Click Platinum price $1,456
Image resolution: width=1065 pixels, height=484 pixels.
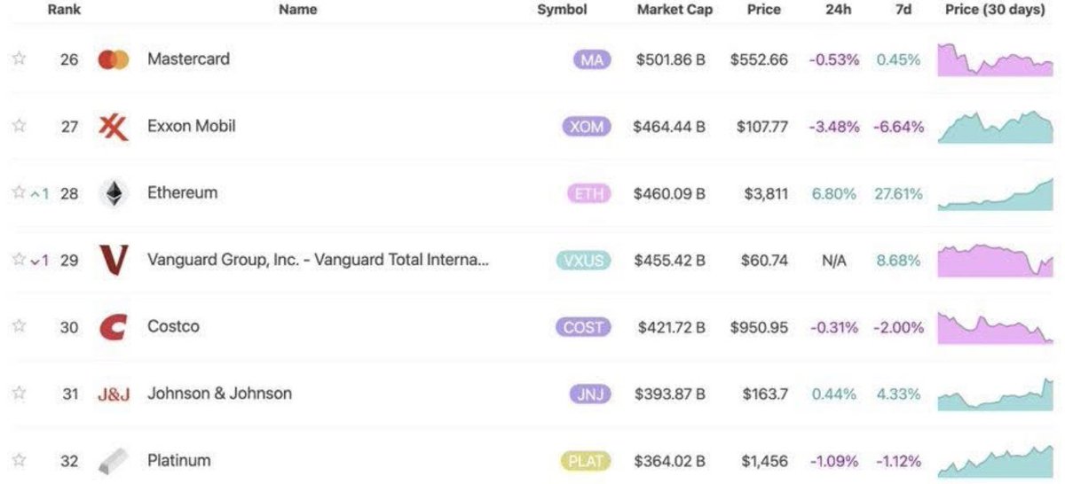click(x=764, y=461)
